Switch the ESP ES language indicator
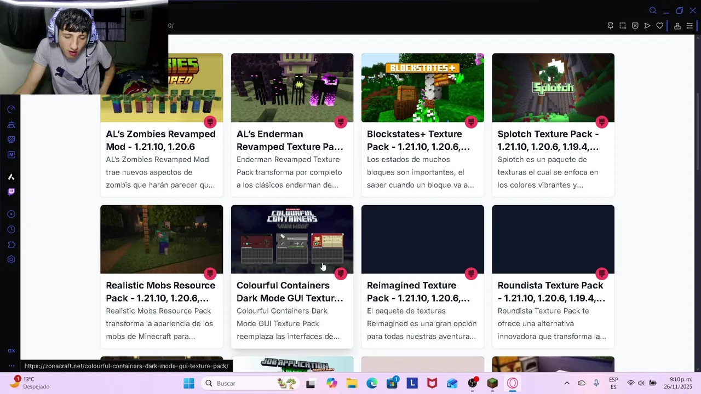 (613, 383)
